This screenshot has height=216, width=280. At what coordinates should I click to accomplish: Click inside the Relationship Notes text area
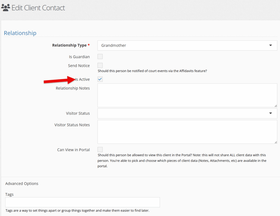pos(187,95)
